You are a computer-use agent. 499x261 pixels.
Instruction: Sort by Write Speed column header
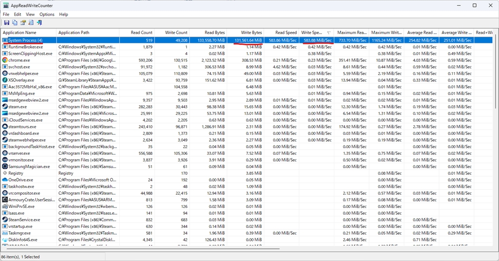point(312,33)
